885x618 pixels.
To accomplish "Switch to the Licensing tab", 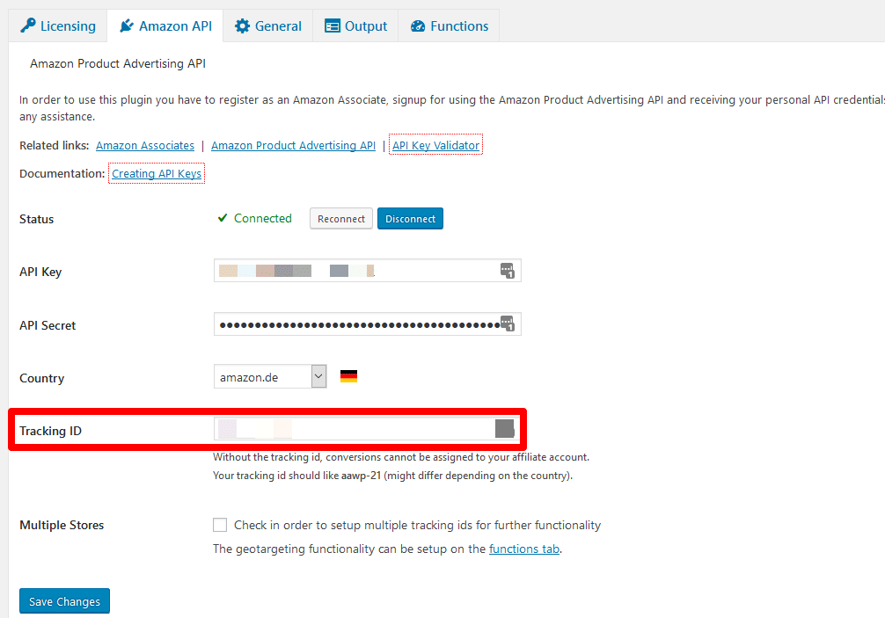I will point(58,26).
